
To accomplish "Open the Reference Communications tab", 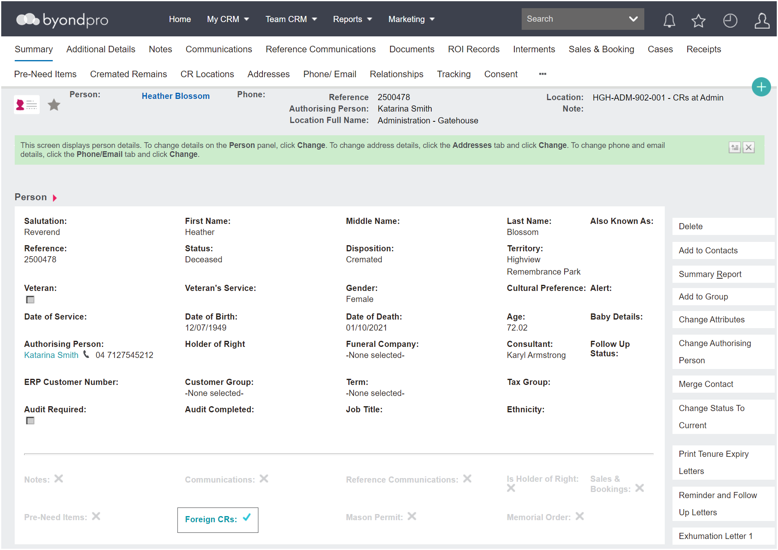I will coord(321,49).
